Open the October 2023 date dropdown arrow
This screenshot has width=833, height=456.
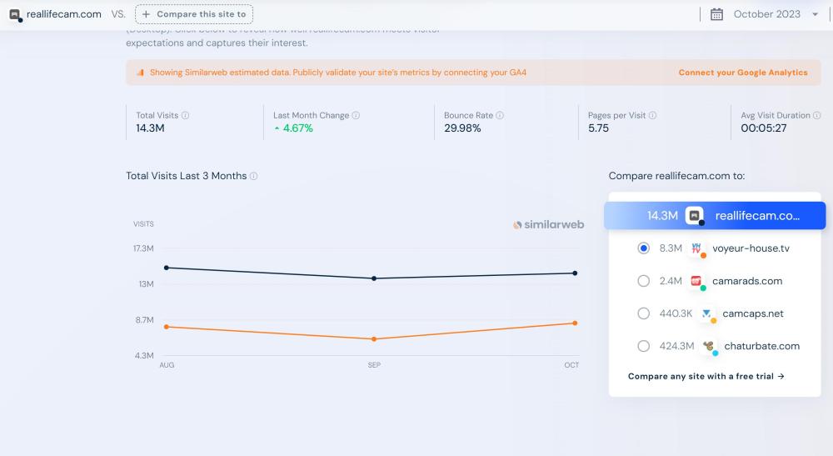pos(815,14)
